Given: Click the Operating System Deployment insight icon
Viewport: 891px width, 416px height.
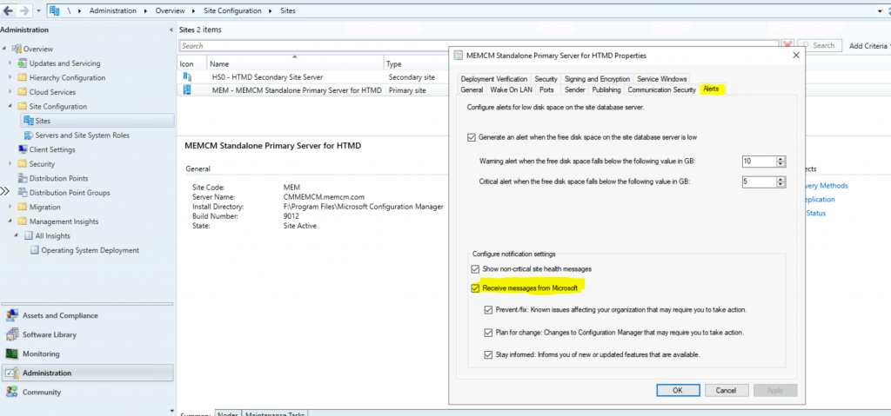Looking at the screenshot, I should click(x=35, y=250).
